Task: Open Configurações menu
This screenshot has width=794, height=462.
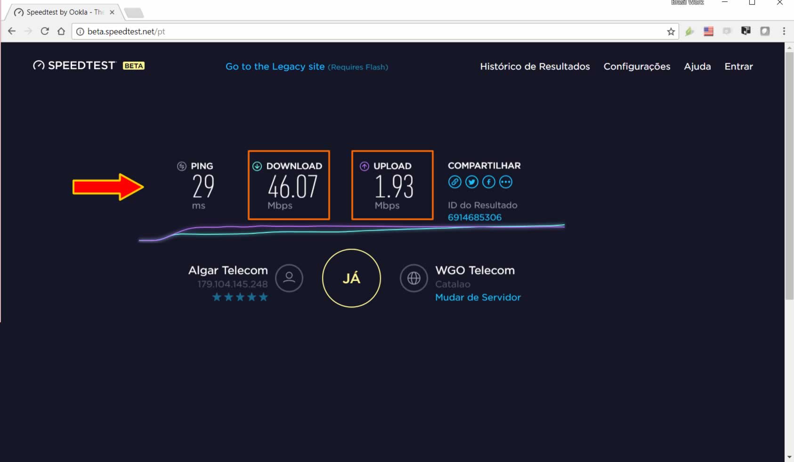Action: click(637, 66)
